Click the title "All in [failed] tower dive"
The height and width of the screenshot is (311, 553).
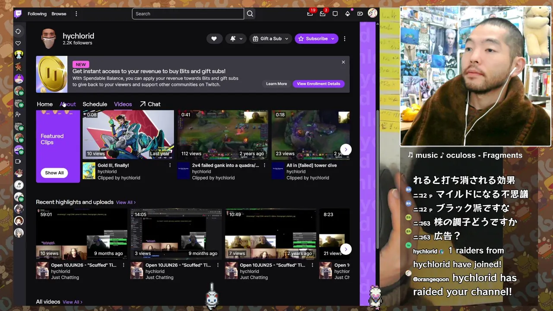pos(311,165)
